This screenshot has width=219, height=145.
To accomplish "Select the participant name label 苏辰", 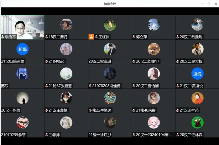I will coord(5,86).
